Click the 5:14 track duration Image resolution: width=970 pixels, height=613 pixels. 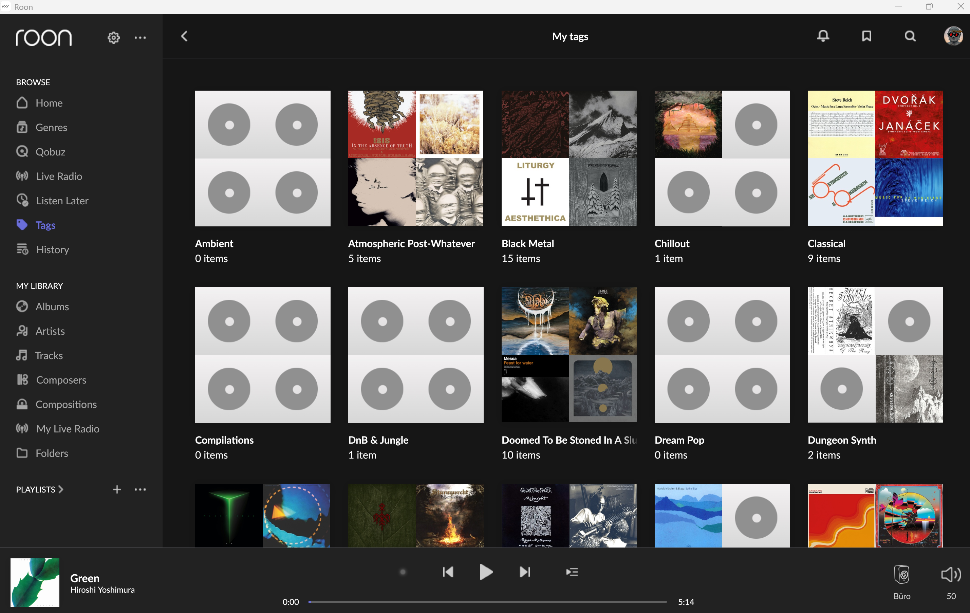tap(686, 602)
